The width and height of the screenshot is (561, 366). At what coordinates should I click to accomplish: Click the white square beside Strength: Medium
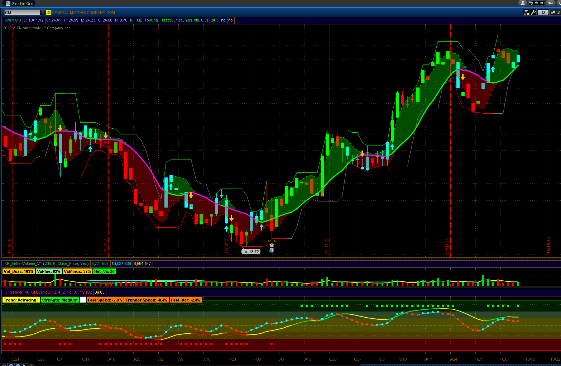[x=83, y=300]
